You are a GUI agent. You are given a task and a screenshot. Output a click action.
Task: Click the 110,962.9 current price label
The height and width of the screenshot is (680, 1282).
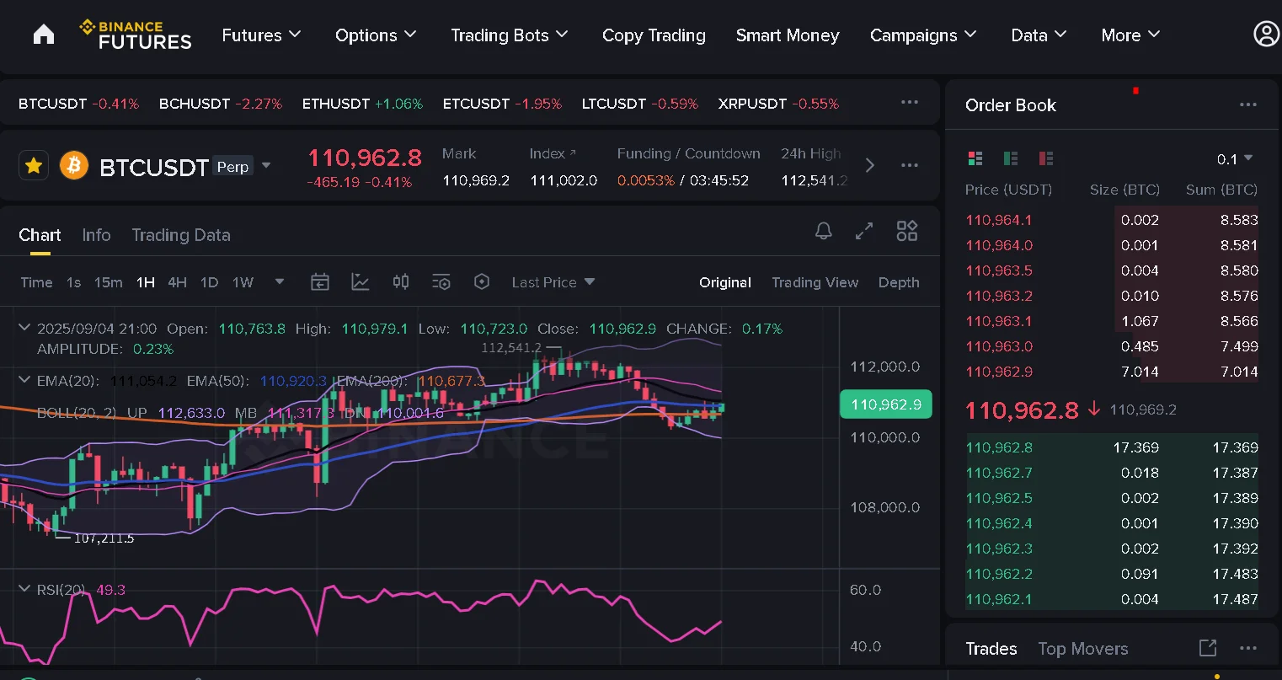point(886,404)
